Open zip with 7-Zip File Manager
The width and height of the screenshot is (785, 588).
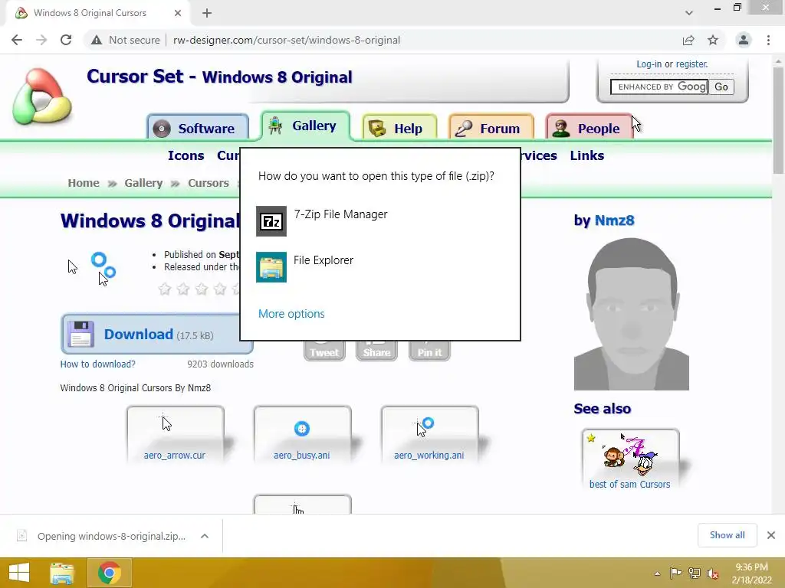[379, 220]
